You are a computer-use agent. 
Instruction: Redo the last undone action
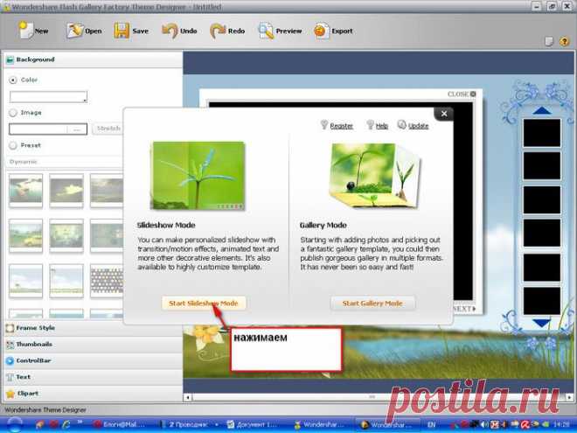[227, 31]
